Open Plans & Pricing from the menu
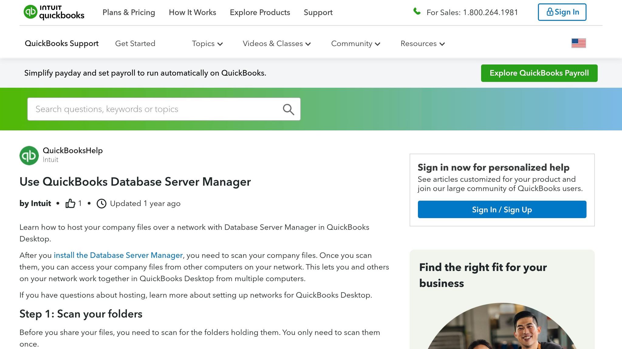The height and width of the screenshot is (349, 622). tap(129, 12)
